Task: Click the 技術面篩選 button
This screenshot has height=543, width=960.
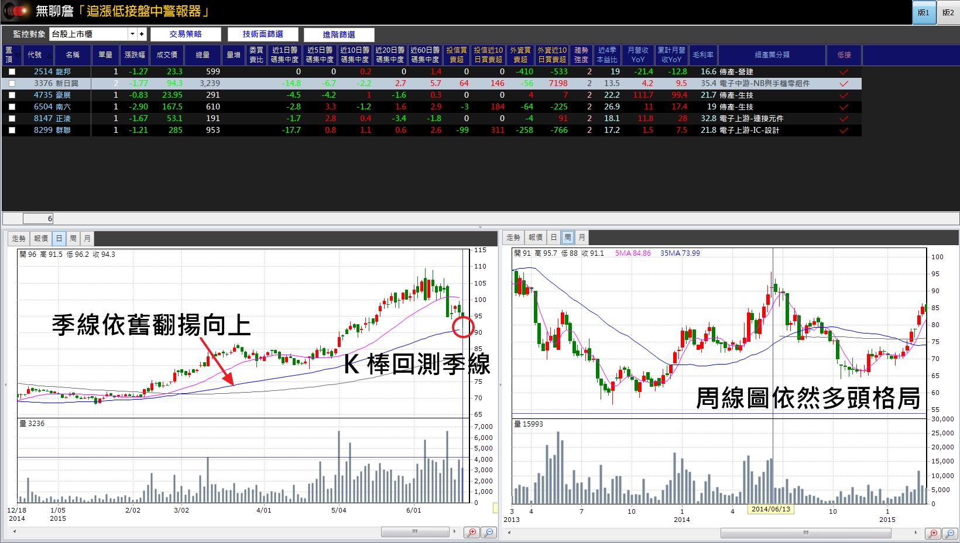Action: pos(263,35)
